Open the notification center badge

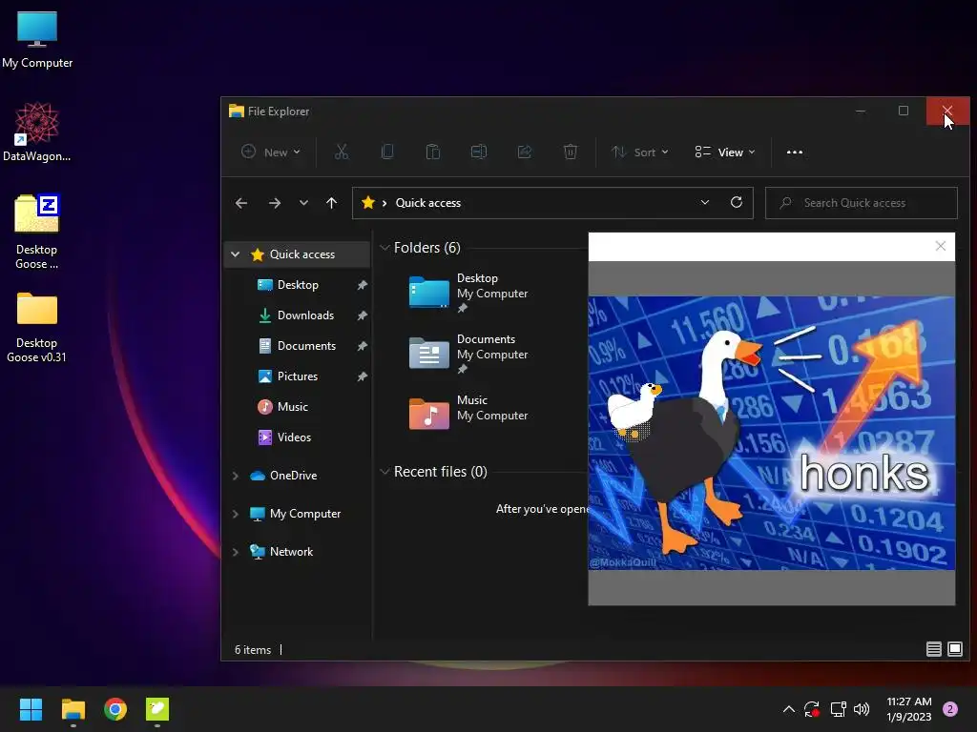click(949, 709)
